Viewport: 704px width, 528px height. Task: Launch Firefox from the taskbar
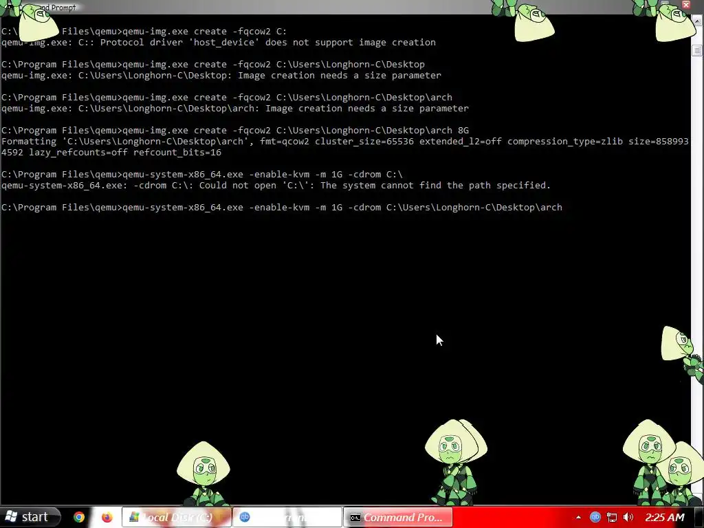(x=107, y=517)
